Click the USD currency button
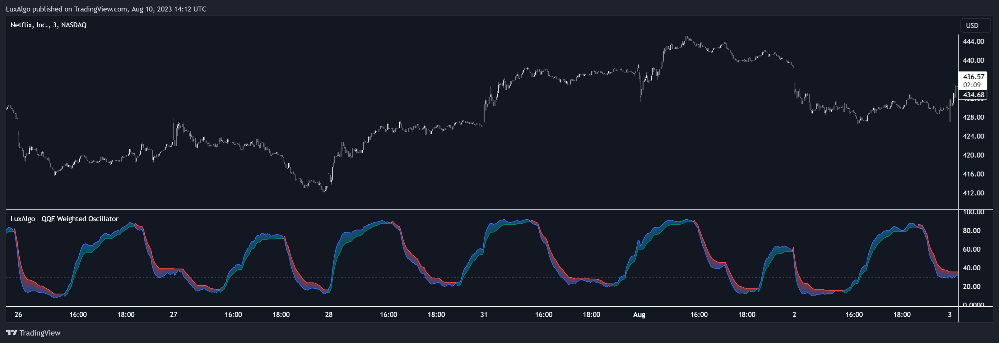Screen dimensions: 999x343 (975, 25)
